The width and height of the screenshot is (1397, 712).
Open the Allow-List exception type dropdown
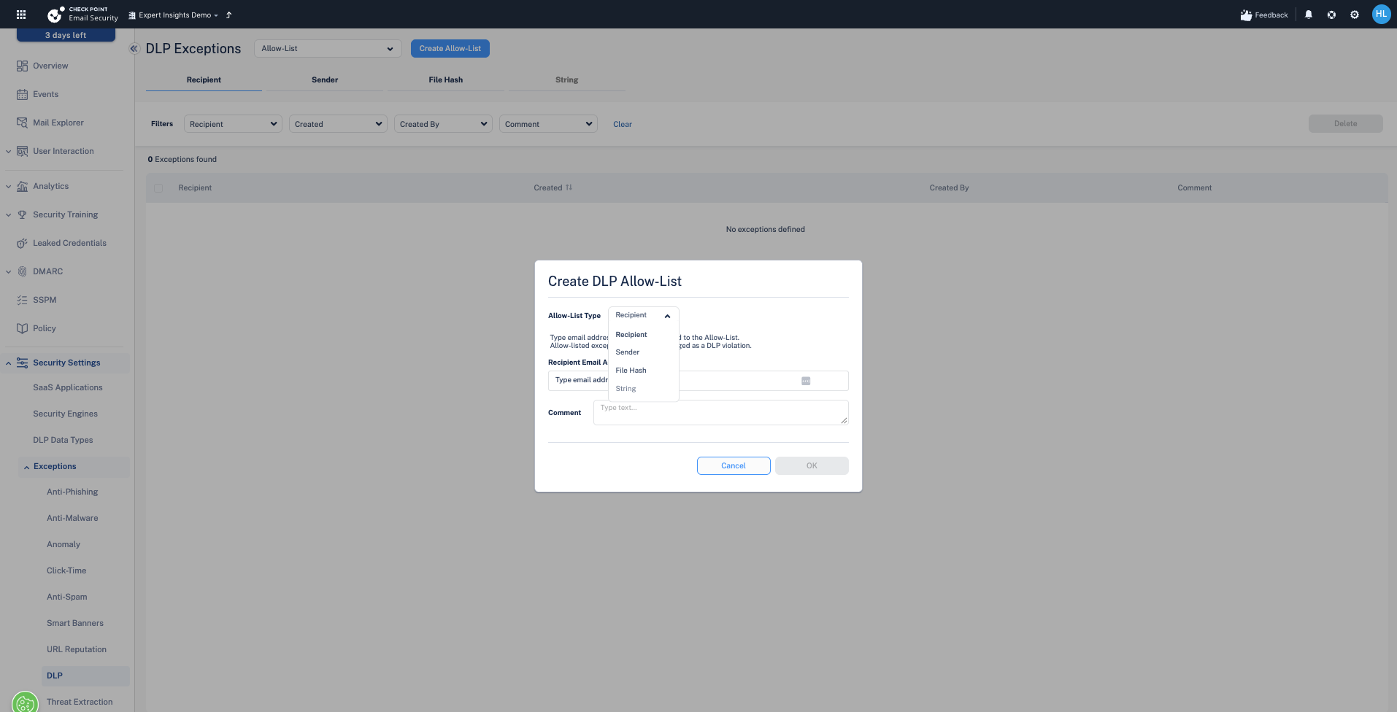(x=328, y=49)
